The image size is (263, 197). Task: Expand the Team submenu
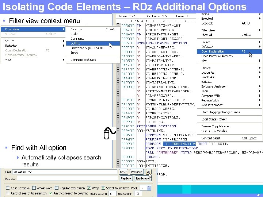click(229, 91)
